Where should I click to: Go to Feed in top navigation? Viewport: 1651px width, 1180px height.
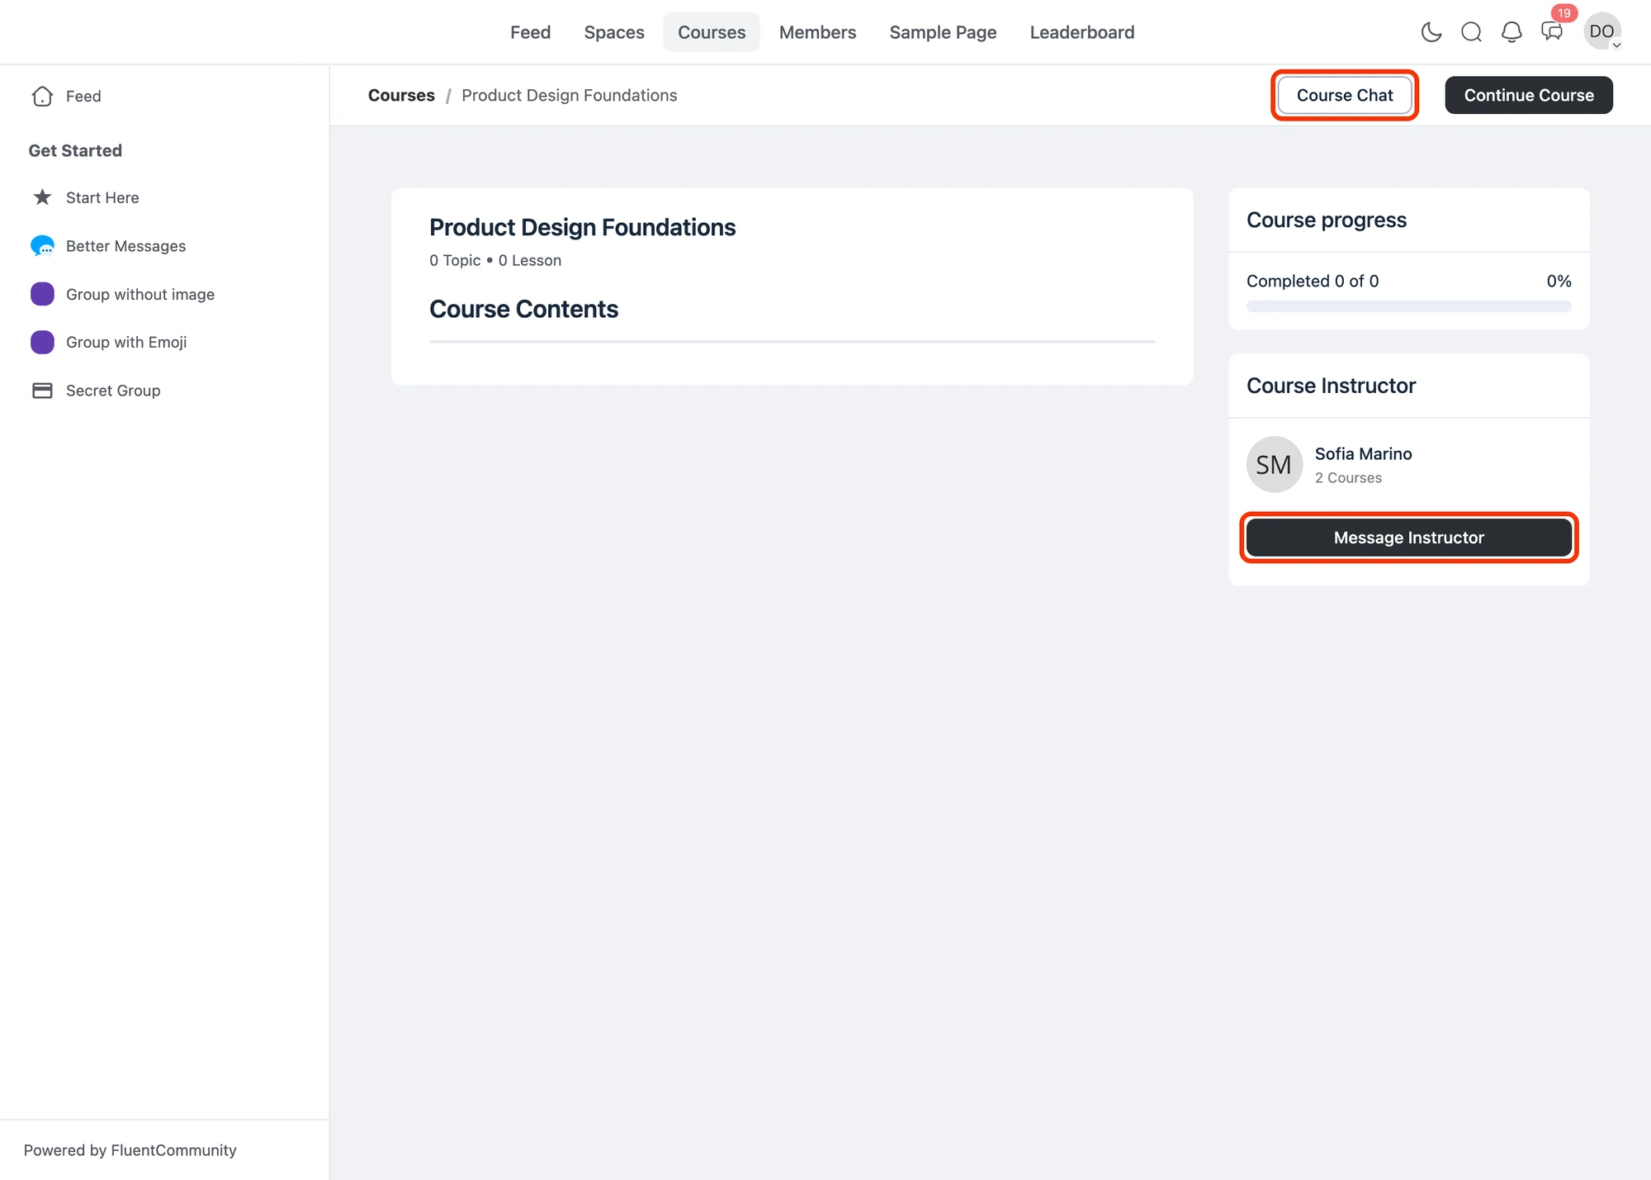[x=530, y=32]
